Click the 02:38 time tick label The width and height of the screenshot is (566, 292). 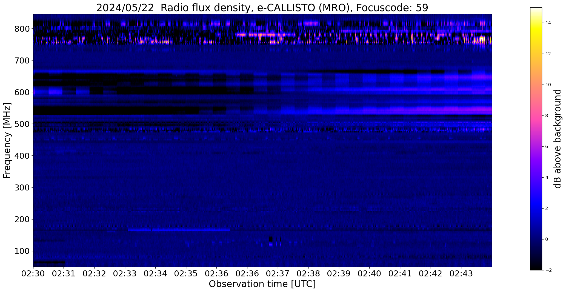(308, 274)
